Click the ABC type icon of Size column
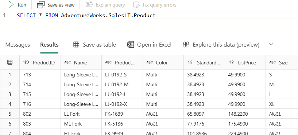Viewport: 298px width, 135px height. [272, 62]
